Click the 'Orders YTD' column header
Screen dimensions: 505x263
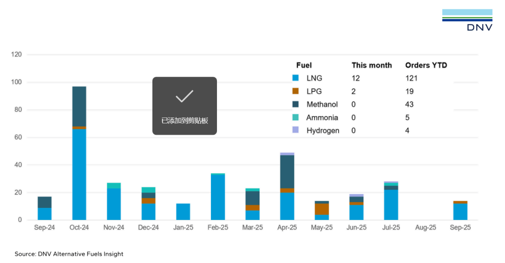click(x=426, y=65)
